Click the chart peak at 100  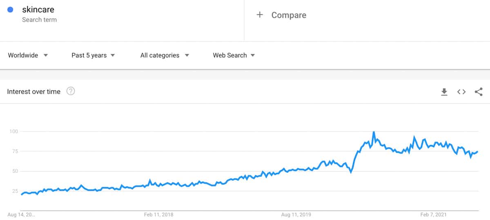pyautogui.click(x=374, y=132)
